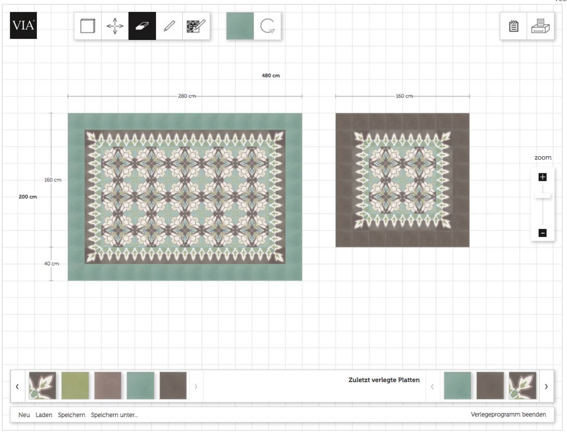This screenshot has height=434, width=567.
Task: Select the pattern fill tool
Action: coord(196,26)
